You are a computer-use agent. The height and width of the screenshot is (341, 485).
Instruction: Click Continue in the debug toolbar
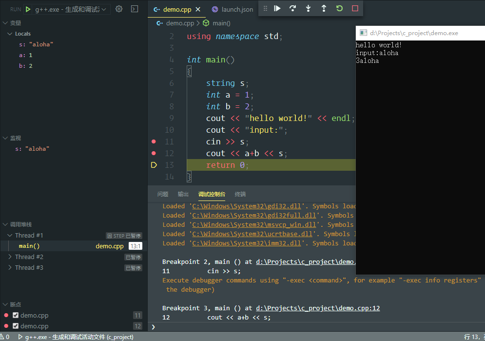point(277,9)
